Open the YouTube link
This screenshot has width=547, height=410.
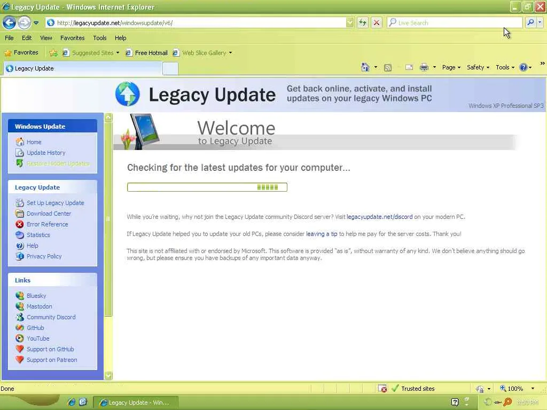tap(38, 338)
